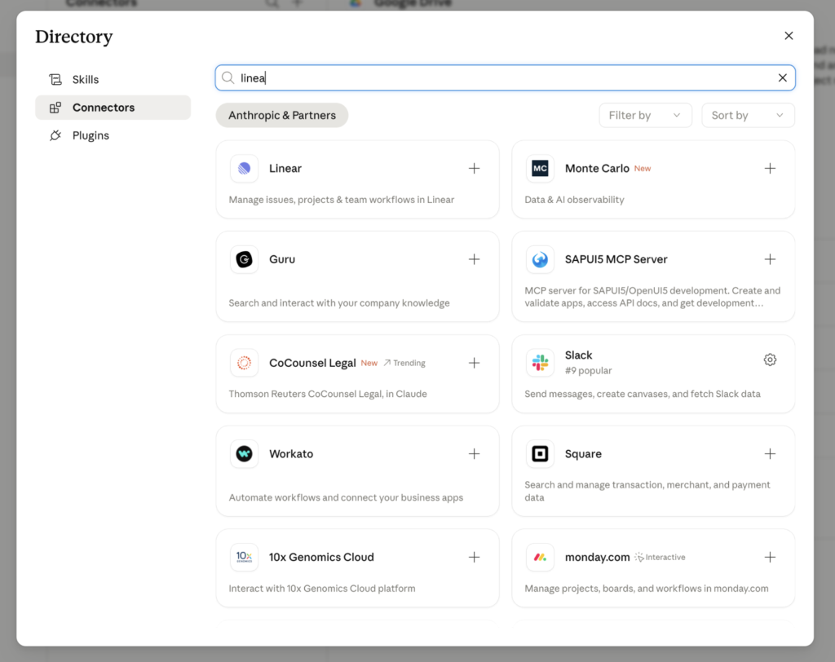Close the Directory dialog

(x=789, y=36)
